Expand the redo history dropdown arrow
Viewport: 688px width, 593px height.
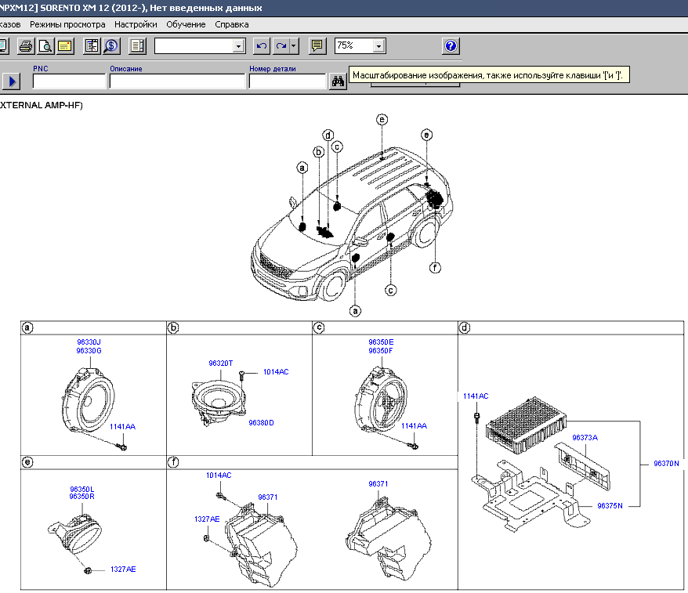tap(294, 46)
